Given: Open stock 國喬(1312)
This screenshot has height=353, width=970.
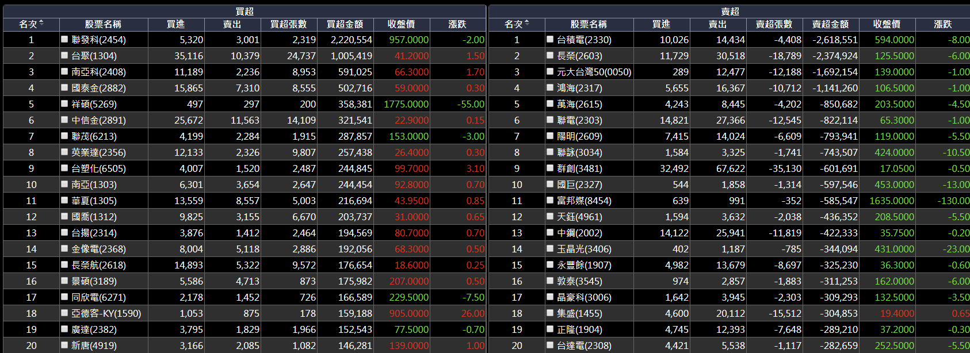Looking at the screenshot, I should [94, 217].
